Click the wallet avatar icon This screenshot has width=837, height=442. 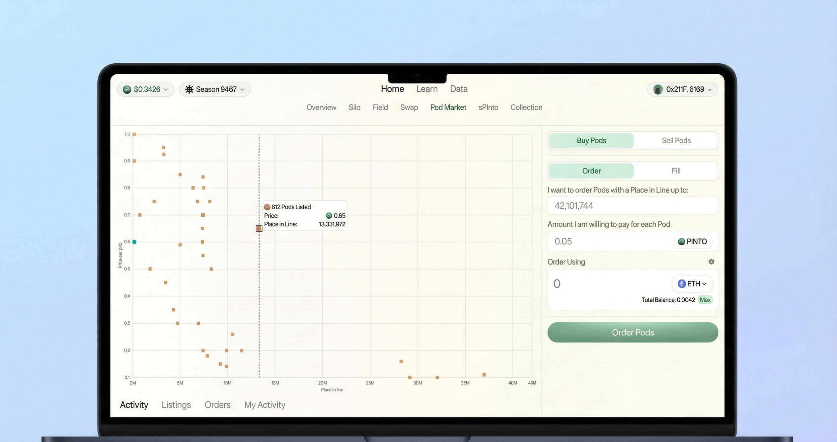pos(658,89)
